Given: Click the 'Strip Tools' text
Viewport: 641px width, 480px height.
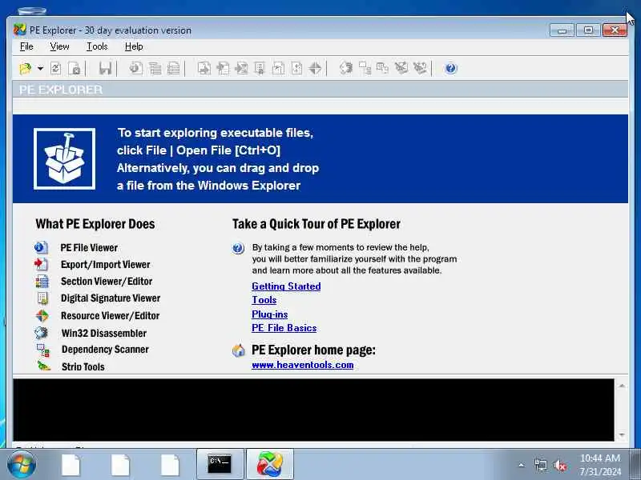Looking at the screenshot, I should [83, 366].
